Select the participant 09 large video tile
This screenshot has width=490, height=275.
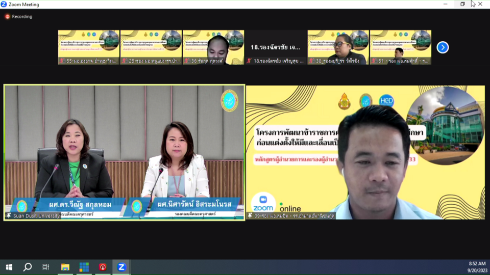pos(365,152)
